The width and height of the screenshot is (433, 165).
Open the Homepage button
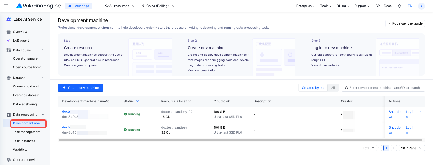pos(78,6)
